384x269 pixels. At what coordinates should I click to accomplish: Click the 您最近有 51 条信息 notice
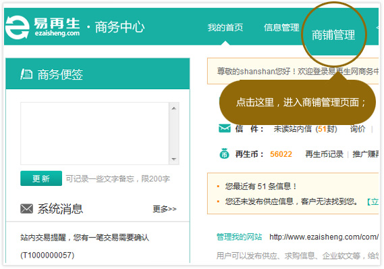click(260, 187)
